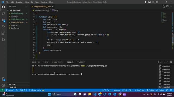
Task: Start Go Live server
Action: pyautogui.click(x=150, y=90)
